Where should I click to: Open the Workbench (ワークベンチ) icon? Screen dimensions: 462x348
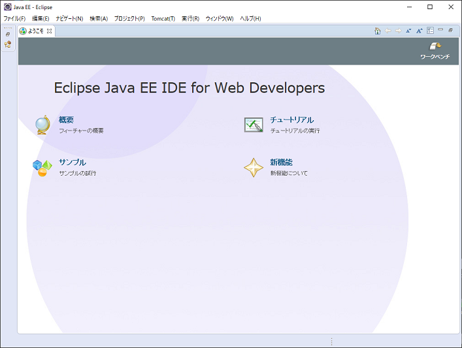pyautogui.click(x=435, y=46)
